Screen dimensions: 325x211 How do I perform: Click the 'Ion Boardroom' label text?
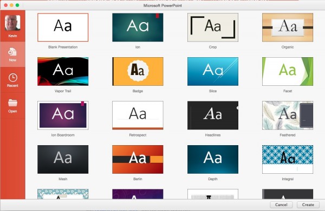[63, 135]
